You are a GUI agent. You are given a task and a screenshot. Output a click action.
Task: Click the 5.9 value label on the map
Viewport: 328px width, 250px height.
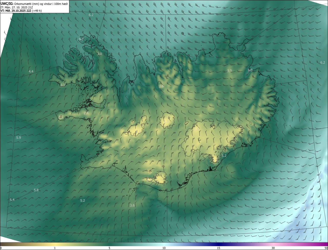pos(18,138)
